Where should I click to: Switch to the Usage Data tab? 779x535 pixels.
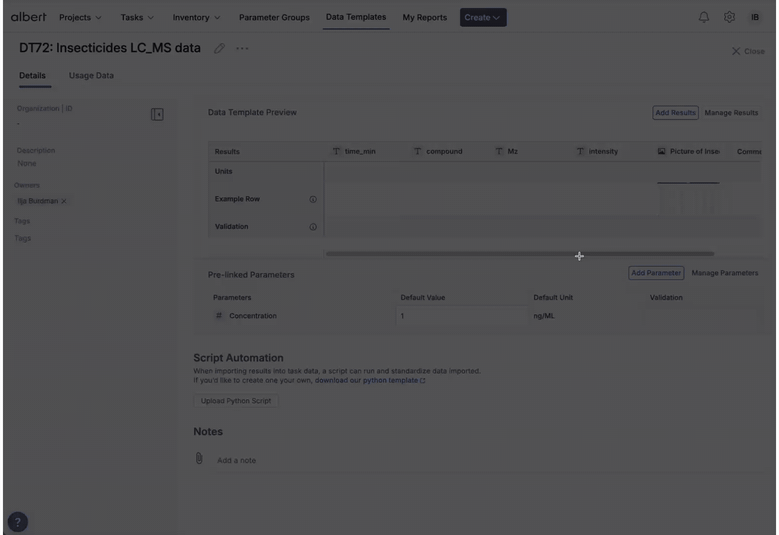[91, 76]
